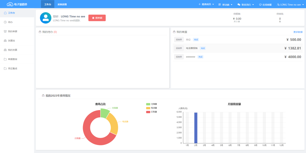Click the briefcase icon beside 我的单据 panel title

click(x=174, y=32)
